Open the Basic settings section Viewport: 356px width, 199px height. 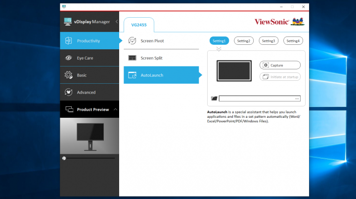point(89,75)
